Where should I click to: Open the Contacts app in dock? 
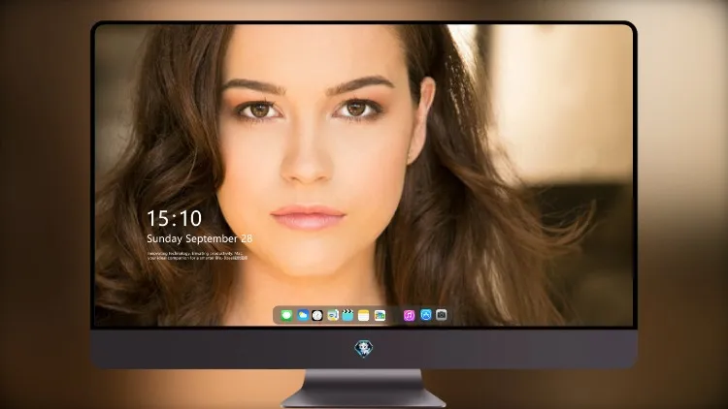332,315
